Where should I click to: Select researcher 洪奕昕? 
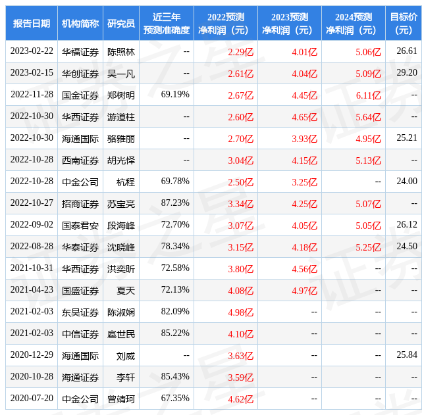pyautogui.click(x=121, y=269)
